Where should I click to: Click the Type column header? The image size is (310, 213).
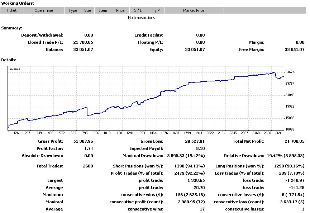tap(73, 10)
